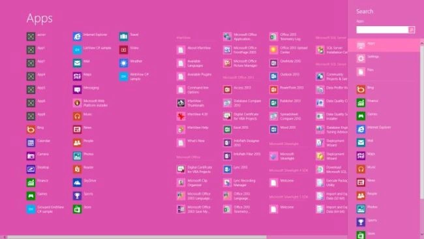Open Command line Options entry
Screen dimensions: 424x239
(x=193, y=89)
